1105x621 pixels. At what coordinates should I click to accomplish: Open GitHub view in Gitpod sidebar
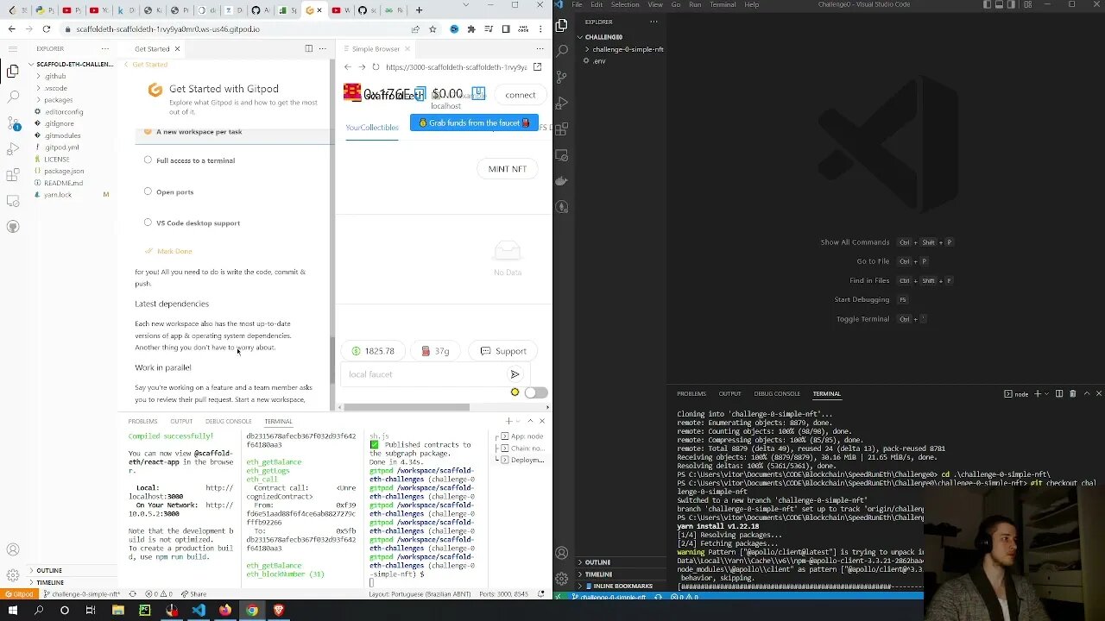[13, 227]
